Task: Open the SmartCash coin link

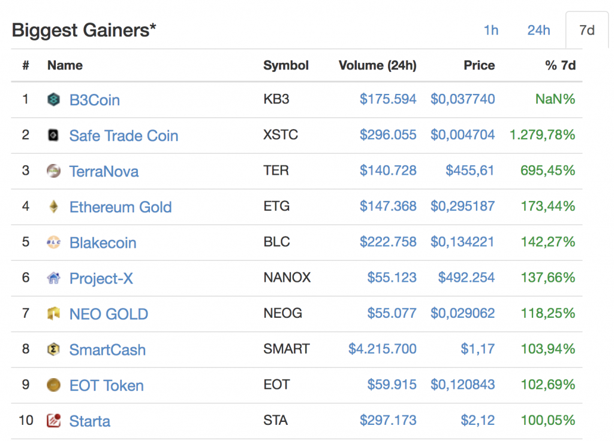Action: 107,350
